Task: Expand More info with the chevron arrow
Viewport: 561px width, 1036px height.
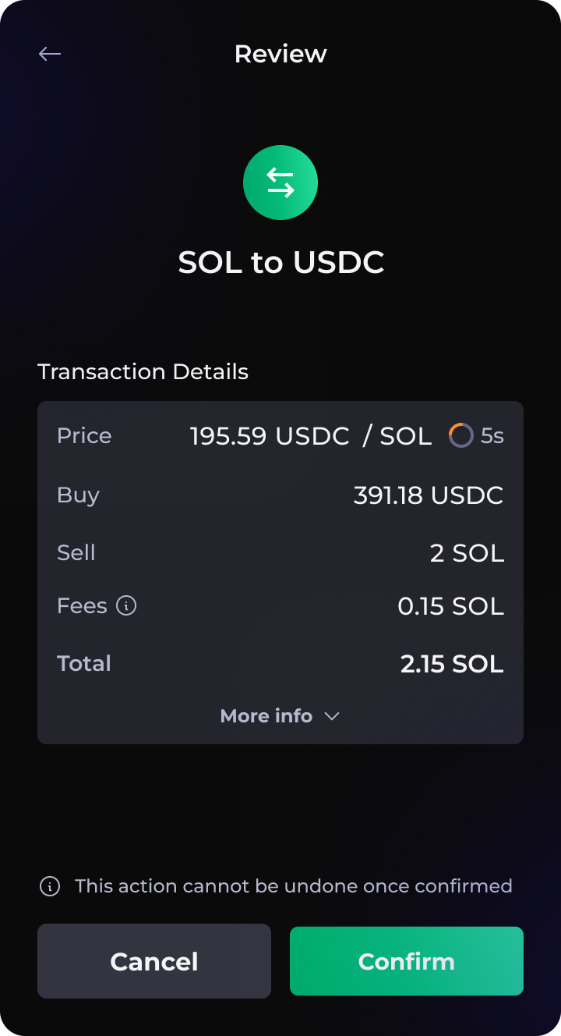Action: 332,716
